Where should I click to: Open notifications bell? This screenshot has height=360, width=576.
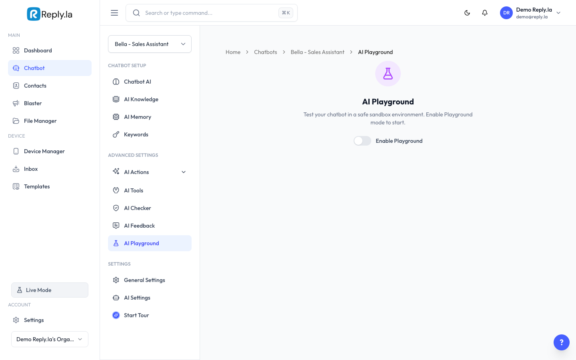coord(485,13)
